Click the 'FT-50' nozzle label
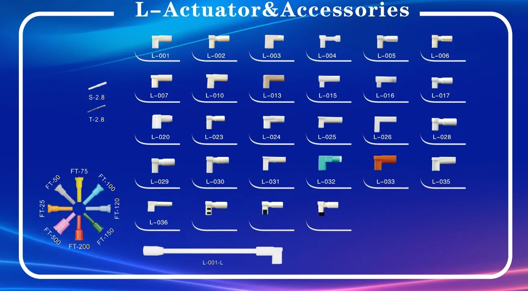 [x=53, y=182]
